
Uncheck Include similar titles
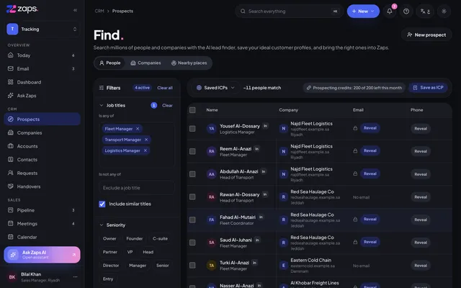102,204
